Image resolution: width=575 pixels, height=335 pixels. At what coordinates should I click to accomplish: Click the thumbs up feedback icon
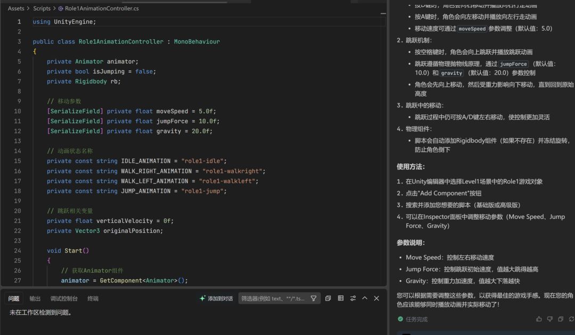(539, 319)
